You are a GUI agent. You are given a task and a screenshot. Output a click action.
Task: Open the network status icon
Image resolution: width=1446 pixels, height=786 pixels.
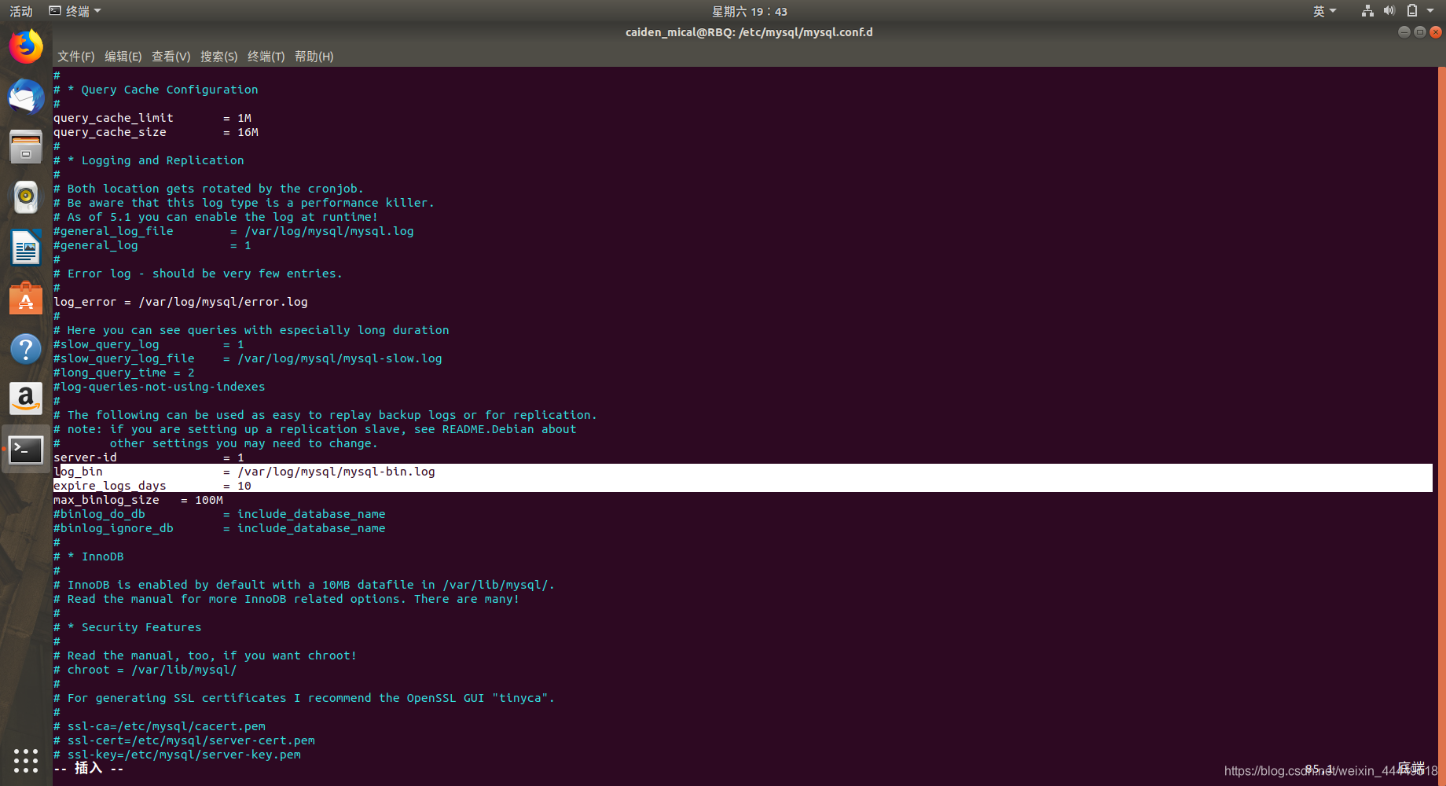(x=1367, y=11)
